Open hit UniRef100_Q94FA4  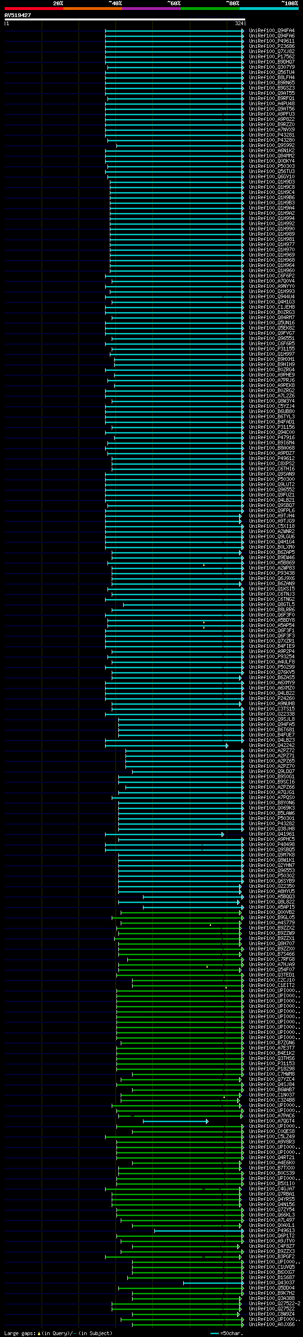[272, 31]
